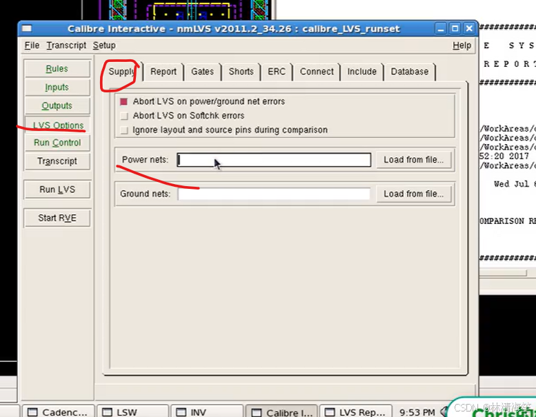
Task: Open the Setup menu
Action: [104, 45]
